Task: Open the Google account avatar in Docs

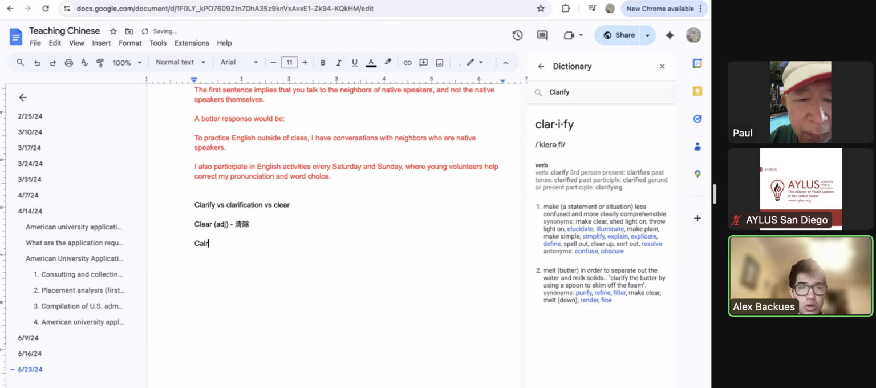Action: click(693, 35)
